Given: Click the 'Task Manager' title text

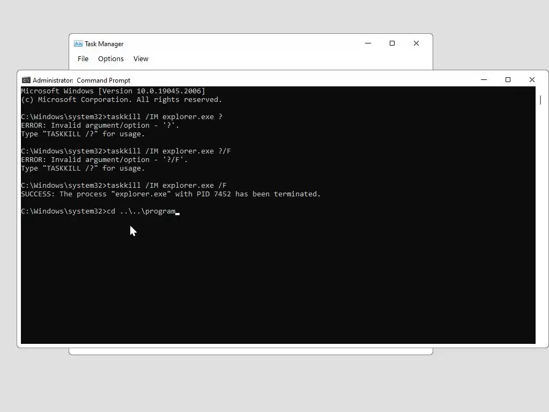Looking at the screenshot, I should [104, 44].
